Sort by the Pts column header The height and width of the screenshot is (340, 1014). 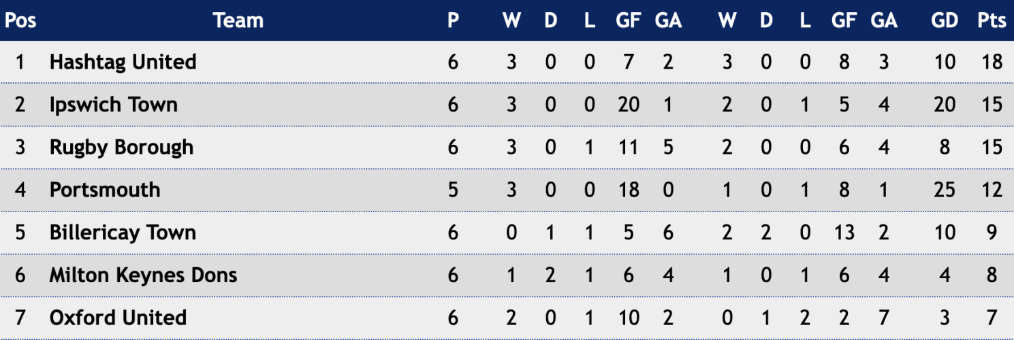[992, 21]
